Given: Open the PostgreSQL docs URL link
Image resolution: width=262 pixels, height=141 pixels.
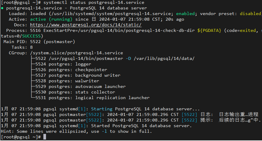Looking at the screenshot, I should pyautogui.click(x=86, y=25).
